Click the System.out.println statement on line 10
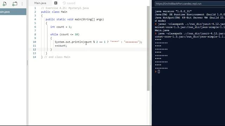This screenshot has height=126, width=225. point(98,42)
